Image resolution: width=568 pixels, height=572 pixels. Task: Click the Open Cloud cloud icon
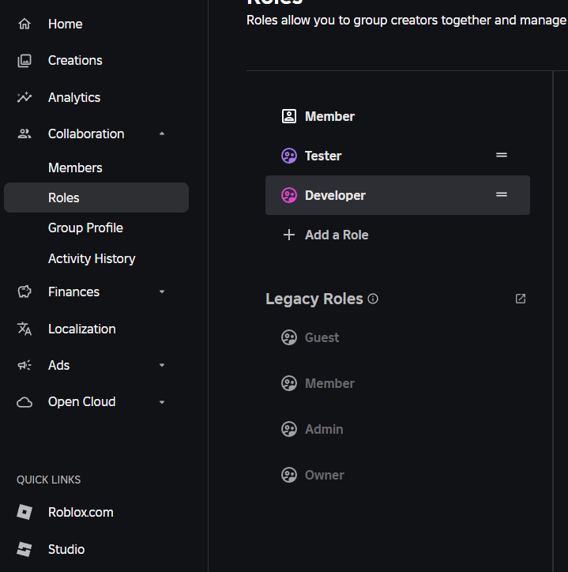click(24, 402)
